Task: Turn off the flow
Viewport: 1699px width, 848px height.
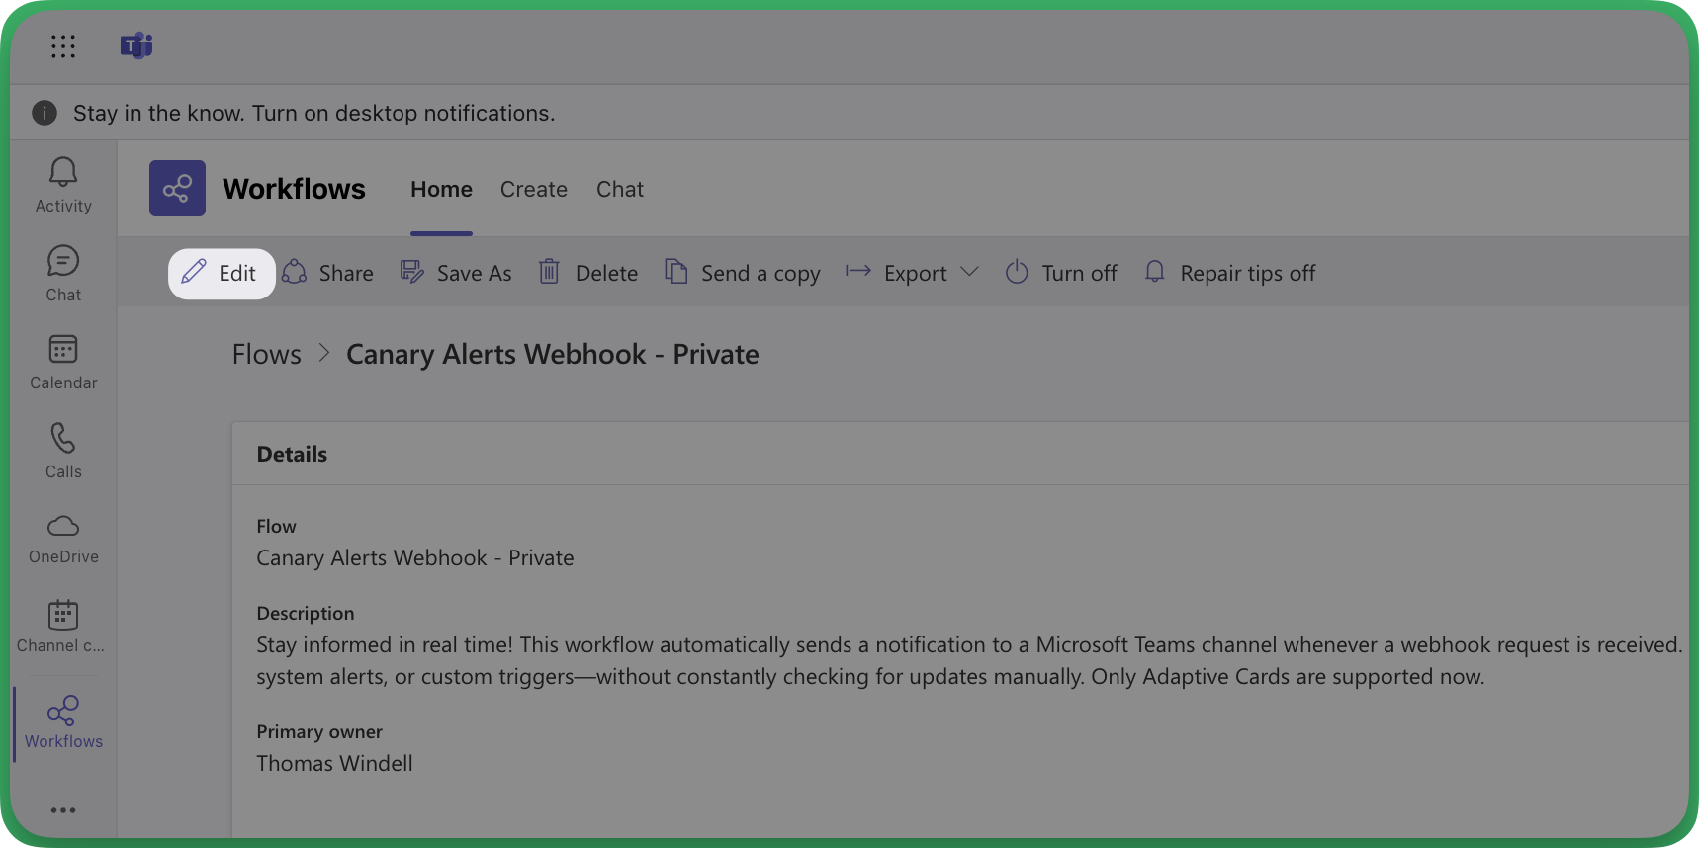Action: click(1061, 273)
